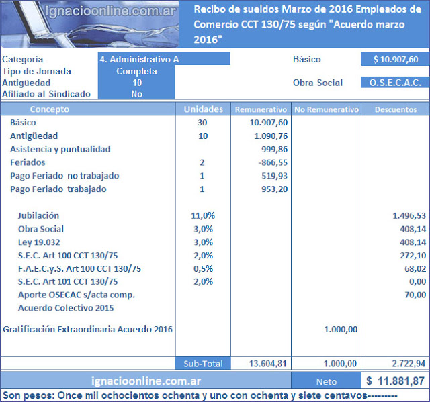Viewport: 430px width, 402px height.
Task: Click 'Acuerdo Colectivo 2015' label
Action: click(x=66, y=308)
